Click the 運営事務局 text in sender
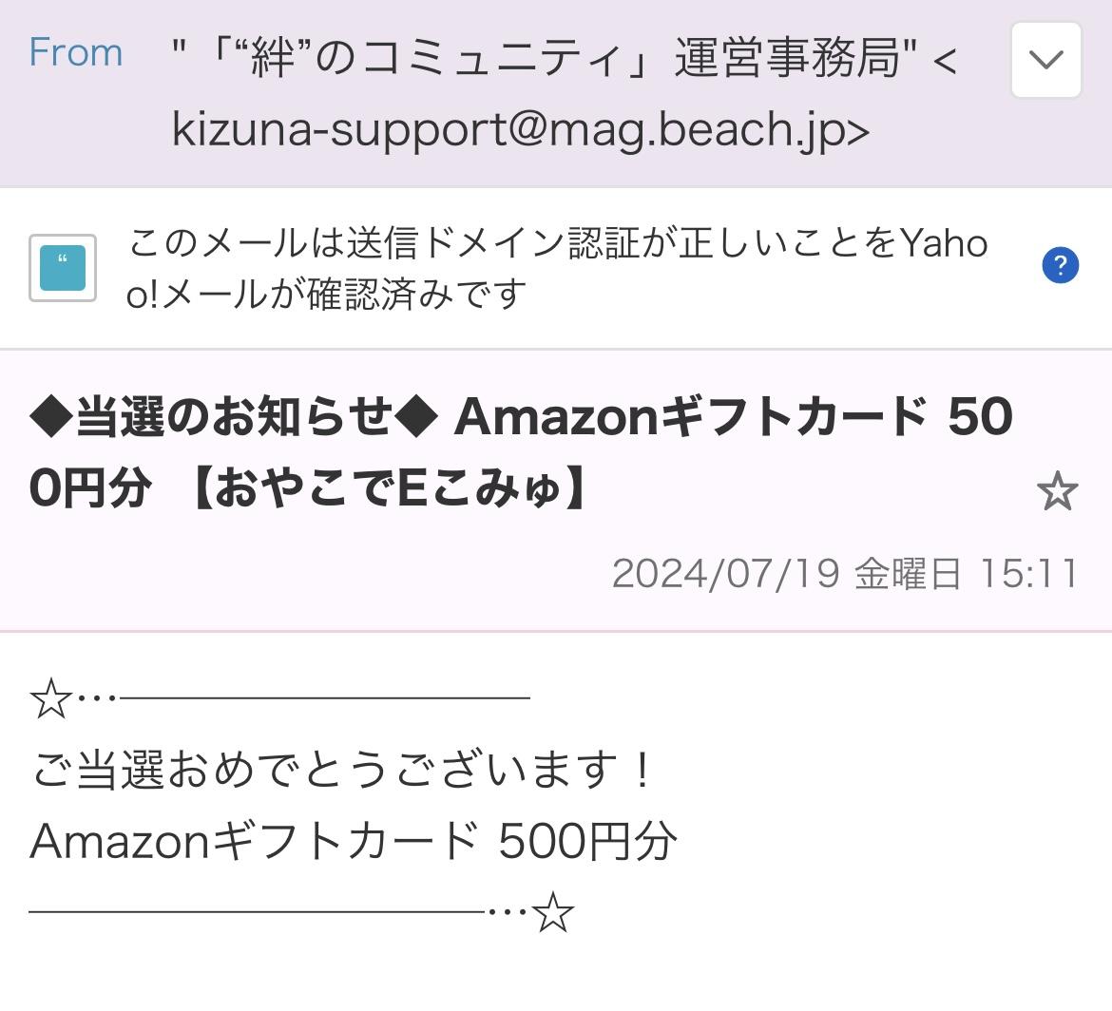This screenshot has width=1112, height=1011. coord(787,59)
